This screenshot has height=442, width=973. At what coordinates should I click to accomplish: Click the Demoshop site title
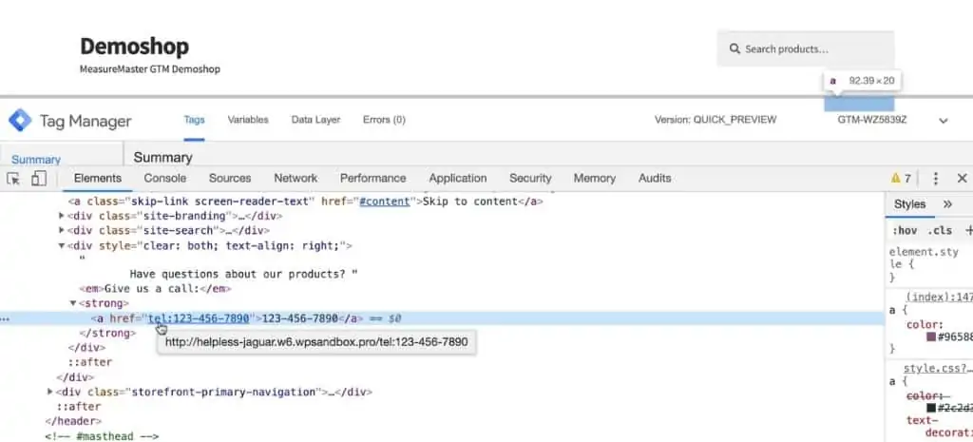(135, 47)
